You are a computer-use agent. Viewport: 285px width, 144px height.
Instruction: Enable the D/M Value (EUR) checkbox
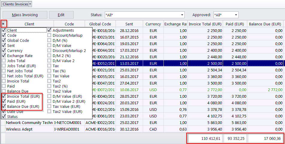(x=49, y=96)
